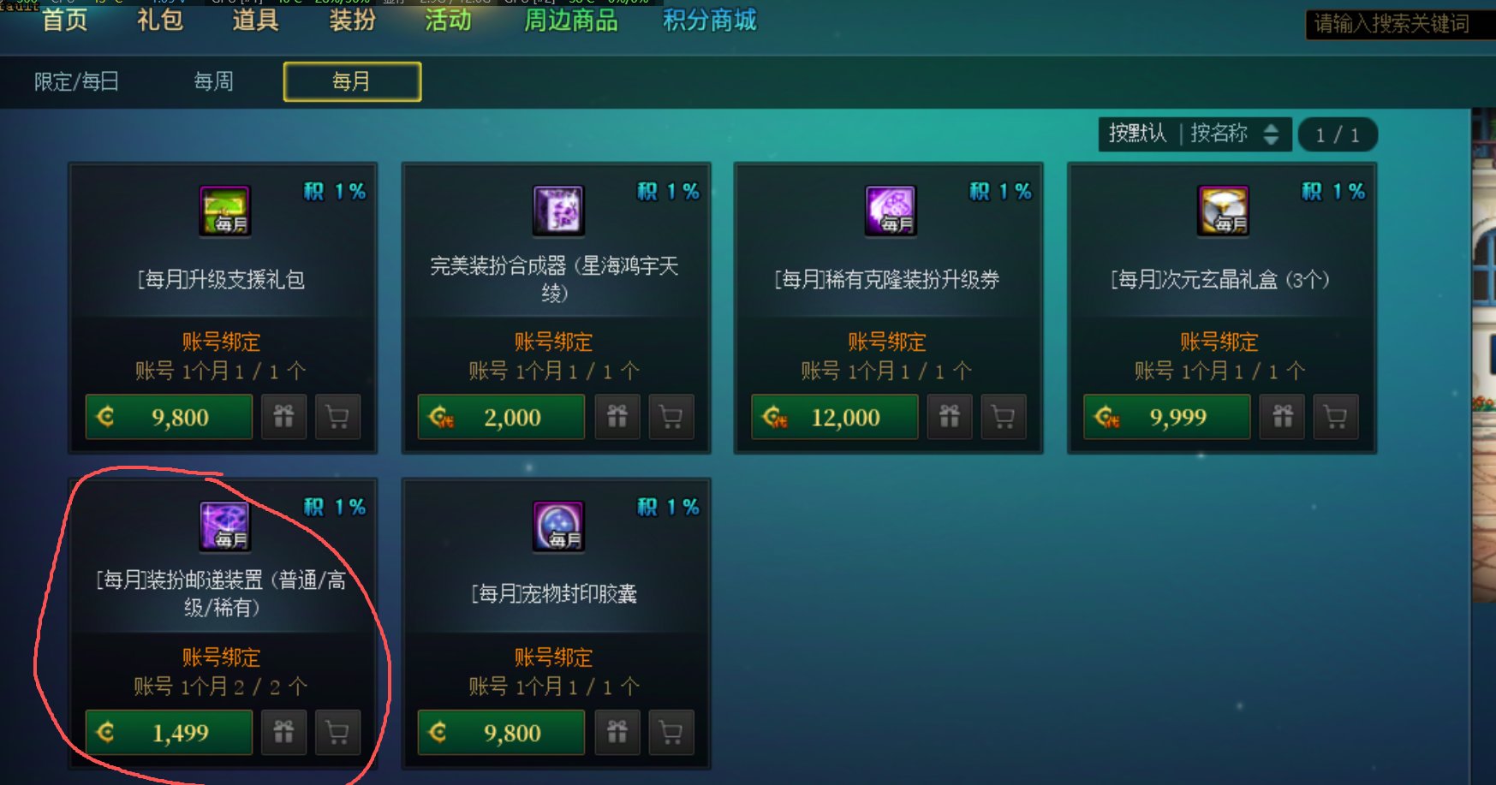This screenshot has width=1496, height=785.
Task: Add 装扮邮递装置 to shopping cart
Action: (338, 732)
